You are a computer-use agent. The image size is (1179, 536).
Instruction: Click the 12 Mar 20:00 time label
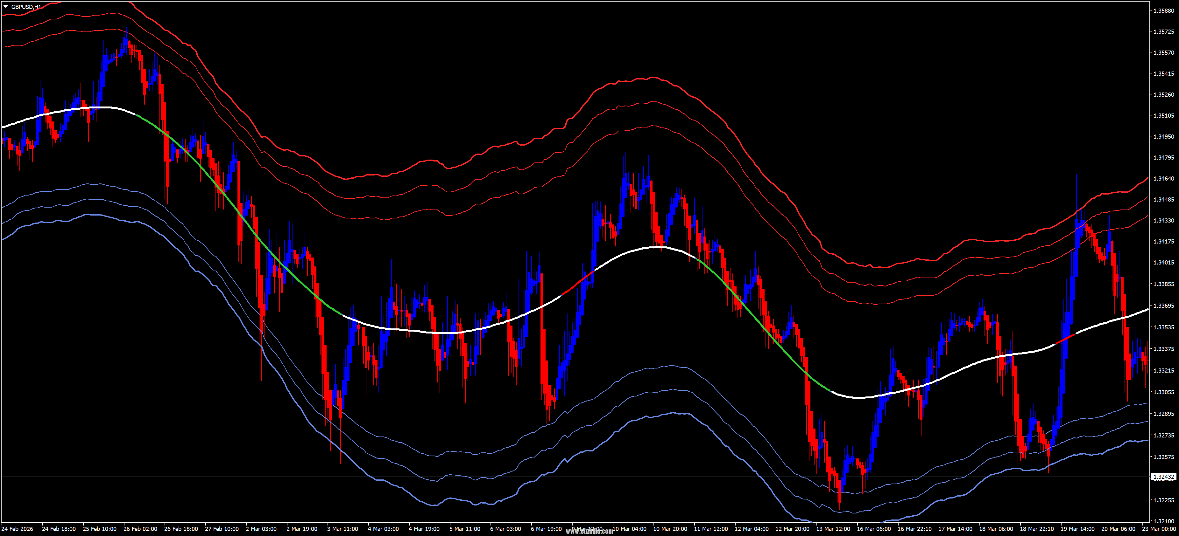coord(793,529)
